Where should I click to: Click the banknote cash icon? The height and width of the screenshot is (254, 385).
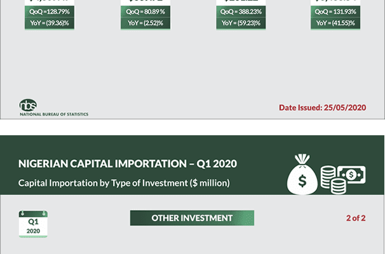tap(351, 174)
